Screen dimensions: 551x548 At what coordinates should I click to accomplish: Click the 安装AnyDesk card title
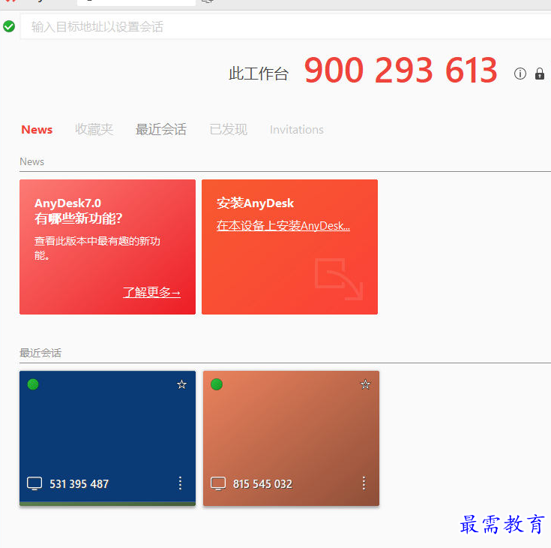coord(255,203)
